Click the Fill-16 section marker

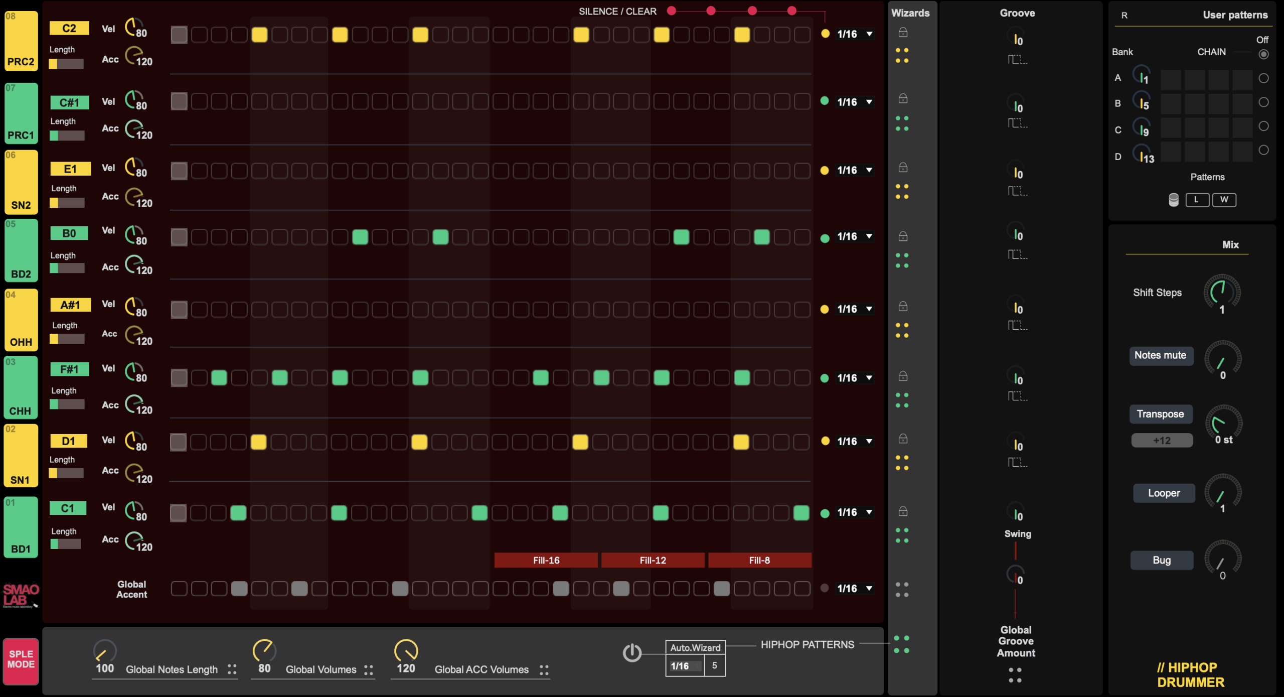(546, 560)
